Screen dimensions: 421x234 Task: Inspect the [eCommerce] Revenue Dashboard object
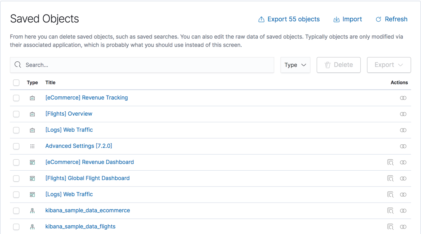[x=390, y=162]
